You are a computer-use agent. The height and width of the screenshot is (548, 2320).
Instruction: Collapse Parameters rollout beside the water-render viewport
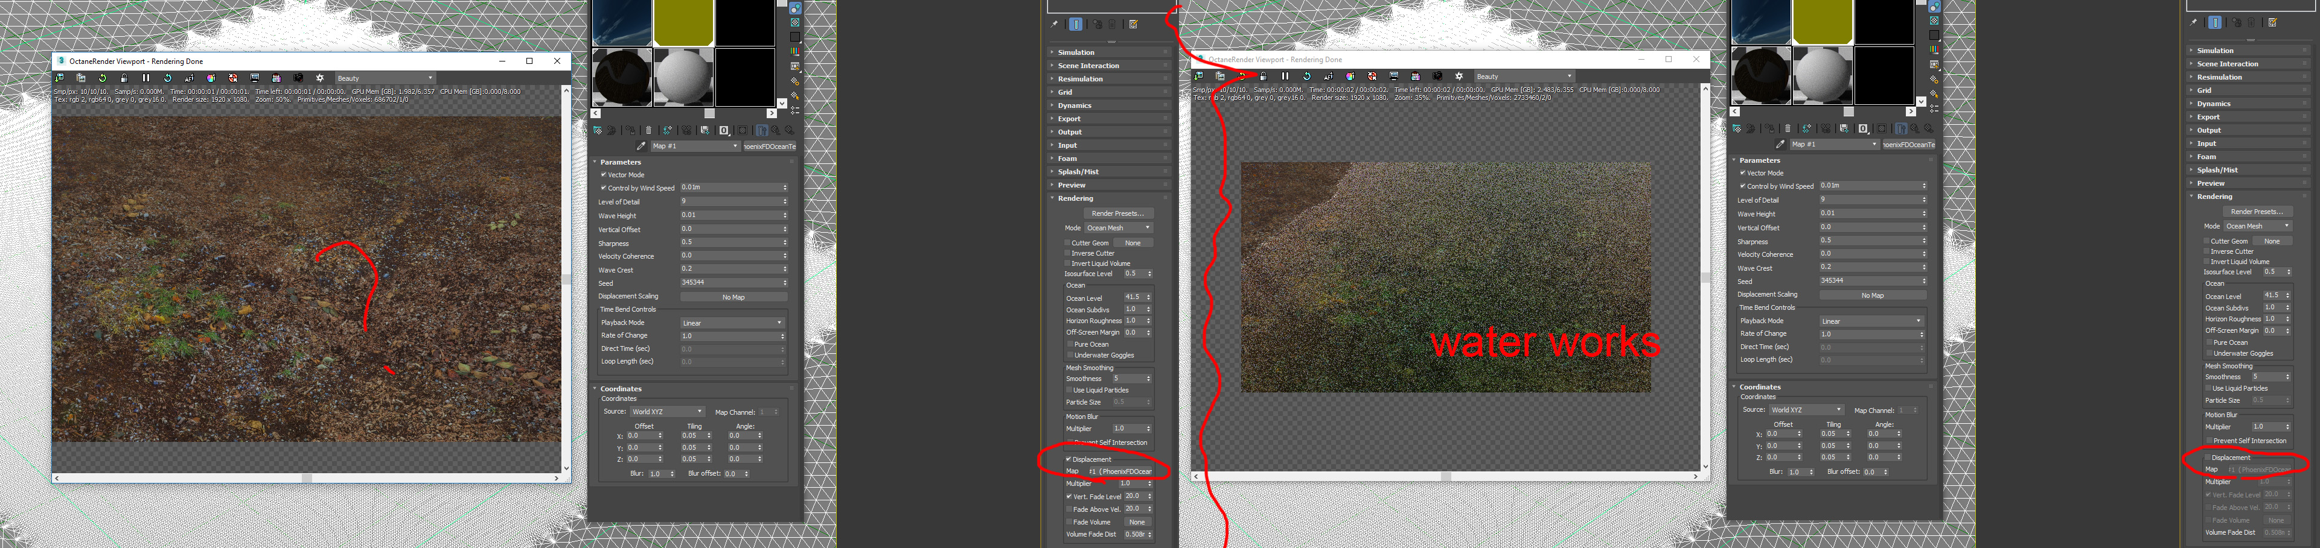(x=1833, y=160)
